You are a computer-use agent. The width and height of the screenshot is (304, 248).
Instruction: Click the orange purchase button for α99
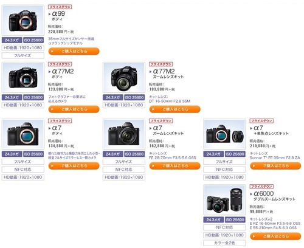click(74, 51)
